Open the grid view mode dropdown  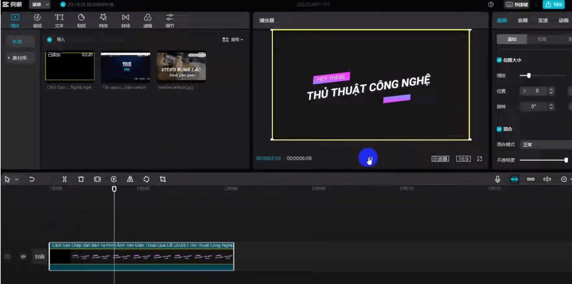coord(233,39)
